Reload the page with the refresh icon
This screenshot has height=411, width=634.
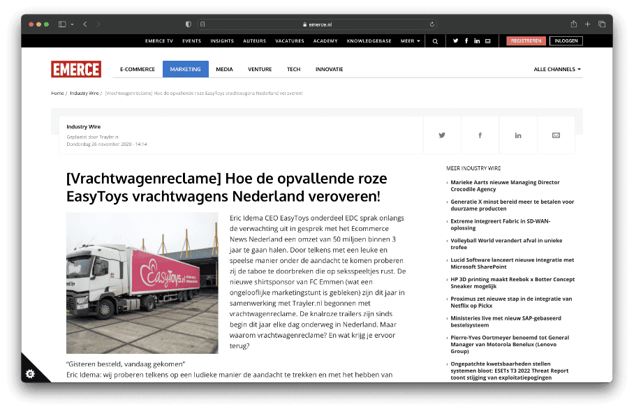[432, 24]
